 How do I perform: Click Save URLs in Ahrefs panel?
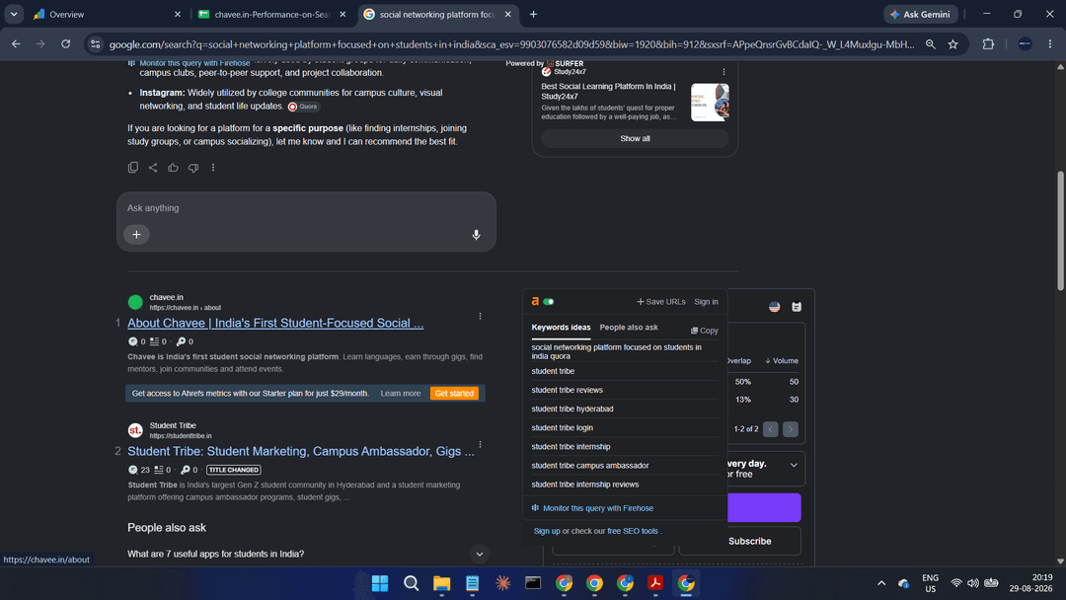point(660,302)
